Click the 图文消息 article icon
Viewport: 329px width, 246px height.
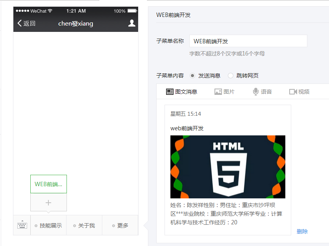pyautogui.click(x=170, y=92)
